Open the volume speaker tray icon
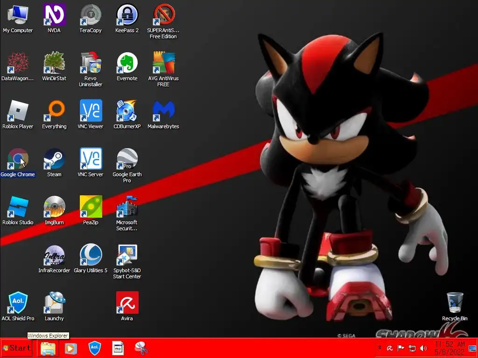The width and height of the screenshot is (478, 358). (x=423, y=348)
